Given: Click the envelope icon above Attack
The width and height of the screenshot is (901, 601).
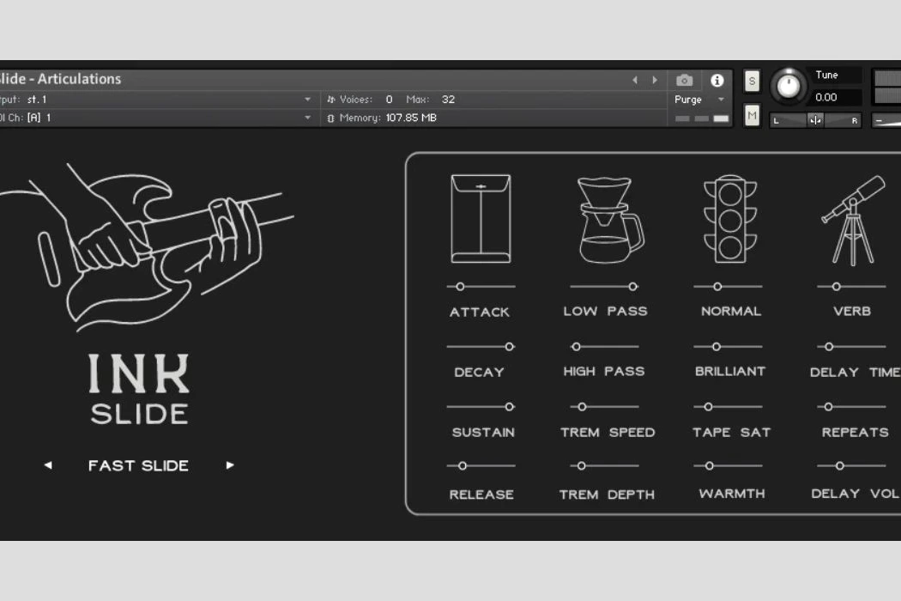Looking at the screenshot, I should point(481,219).
